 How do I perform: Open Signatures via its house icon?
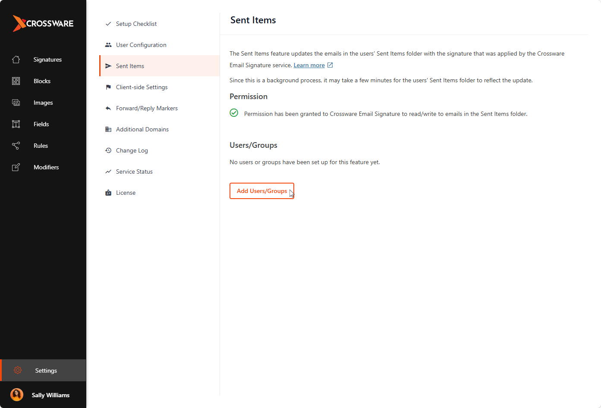16,59
